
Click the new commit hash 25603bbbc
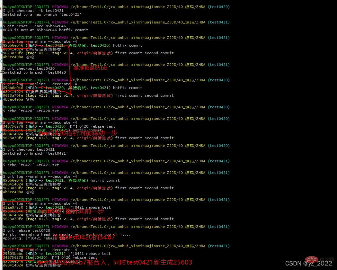point(13,254)
